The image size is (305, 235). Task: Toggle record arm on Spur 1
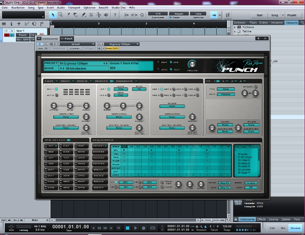tap(7, 35)
